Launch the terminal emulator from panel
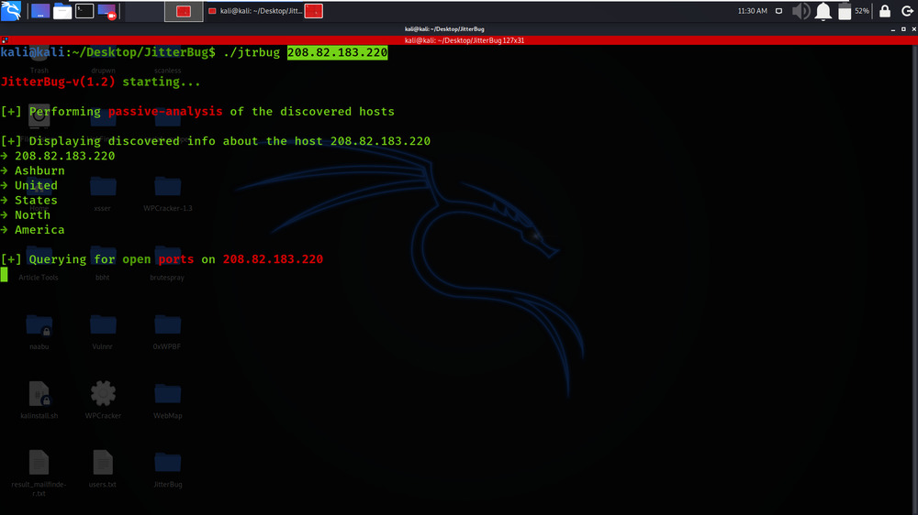Screen dimensions: 918x515 tap(84, 11)
